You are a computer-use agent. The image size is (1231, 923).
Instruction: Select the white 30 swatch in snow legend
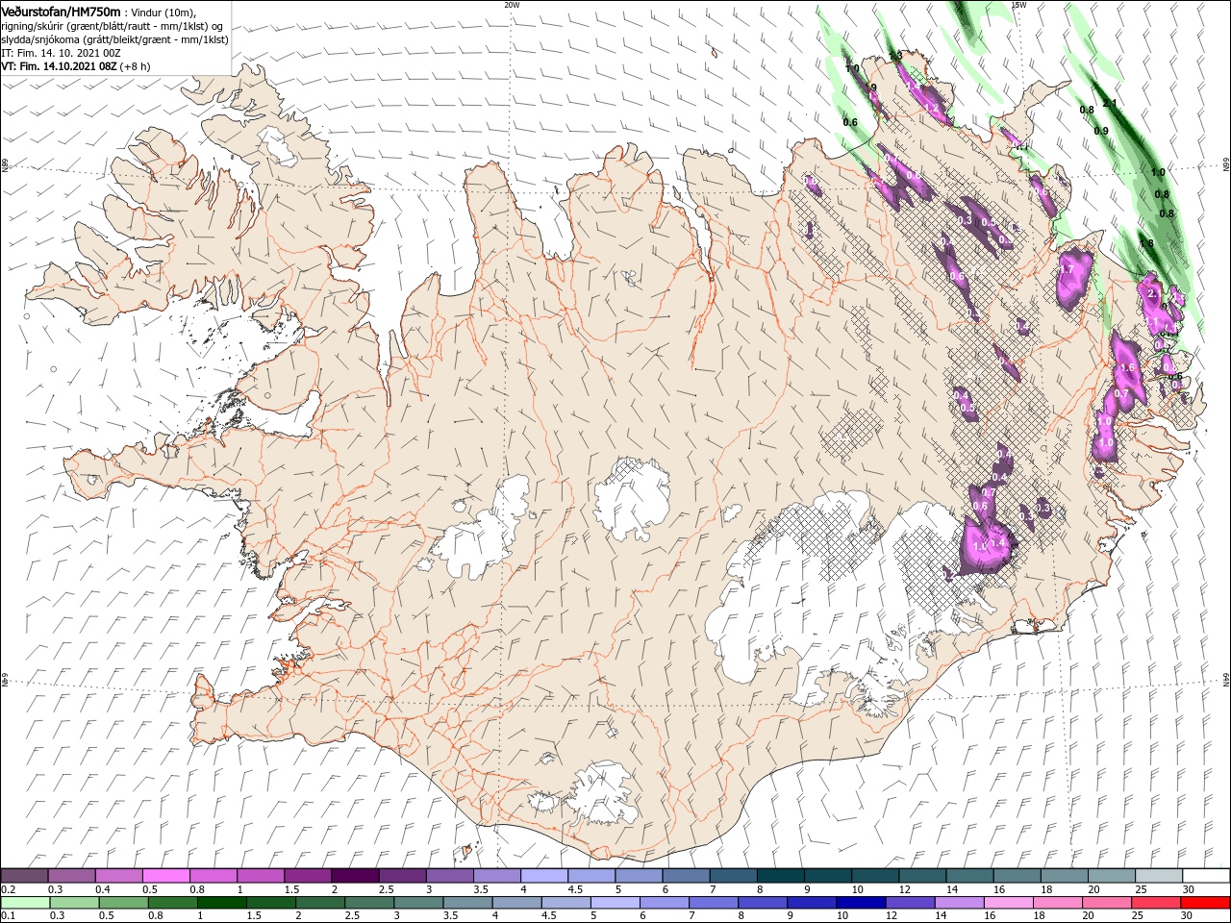pyautogui.click(x=1205, y=876)
